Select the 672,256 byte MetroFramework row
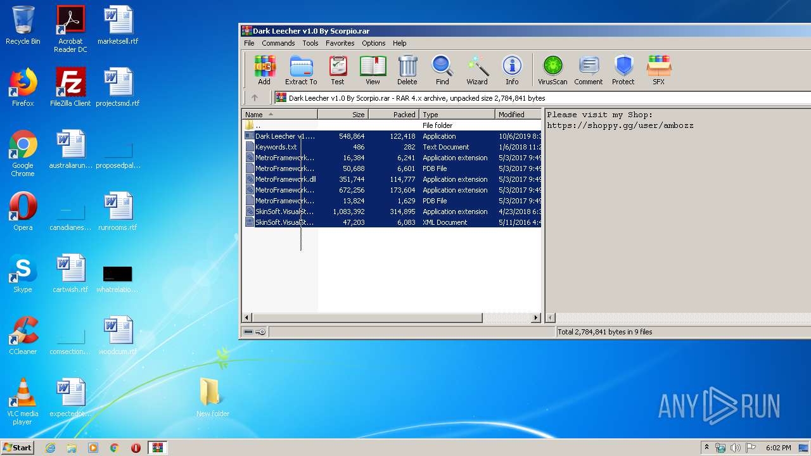Screen dimensions: 811x456 tap(392, 190)
